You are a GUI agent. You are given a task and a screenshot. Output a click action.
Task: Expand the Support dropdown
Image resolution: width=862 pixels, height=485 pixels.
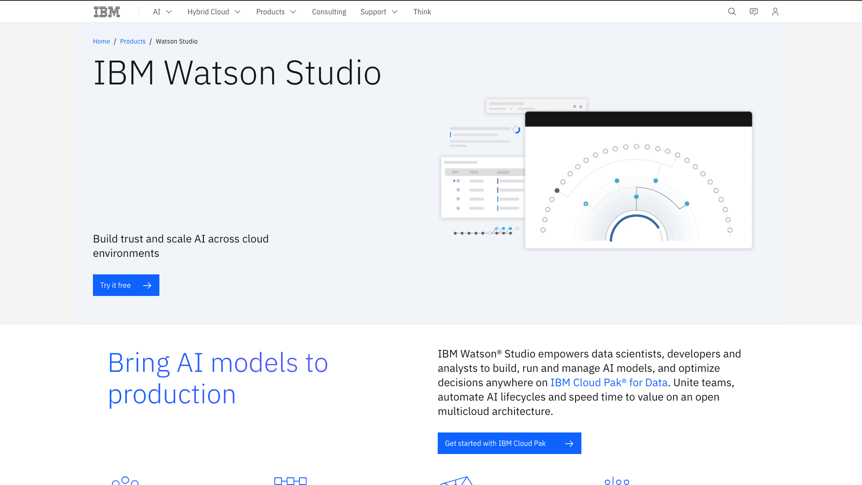[x=378, y=12]
